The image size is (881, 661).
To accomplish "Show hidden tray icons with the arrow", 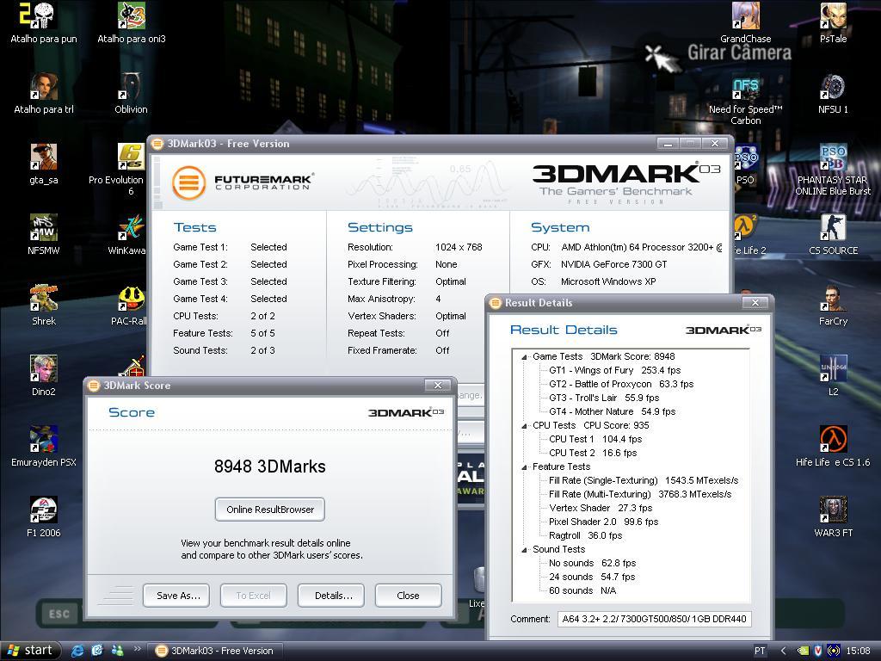I will click(x=783, y=651).
